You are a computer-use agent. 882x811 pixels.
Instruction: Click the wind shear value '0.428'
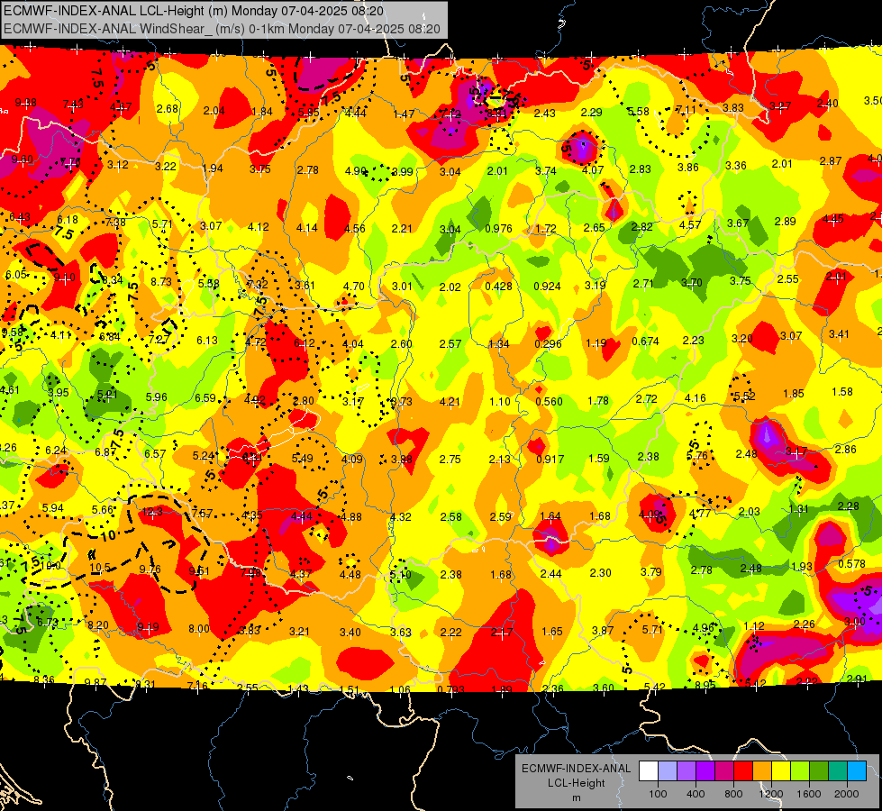(498, 286)
